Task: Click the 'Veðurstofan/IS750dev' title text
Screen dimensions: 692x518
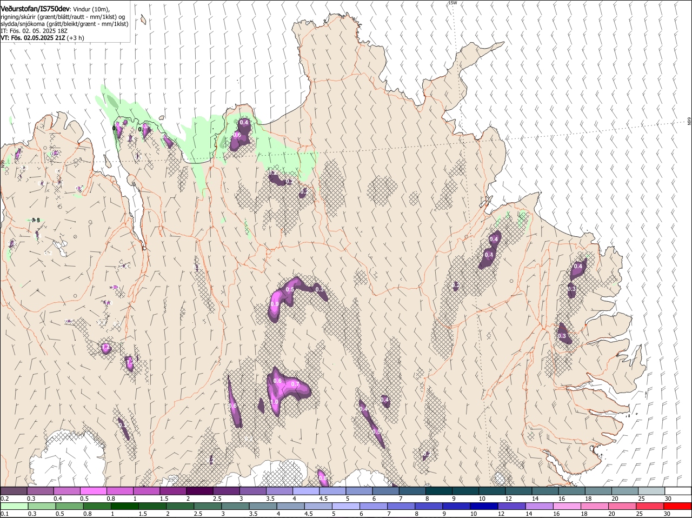Action: [x=35, y=9]
